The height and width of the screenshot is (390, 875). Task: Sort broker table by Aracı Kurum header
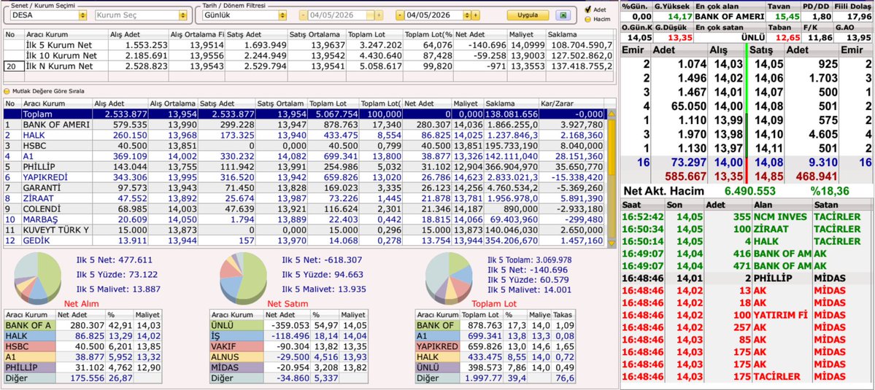(56, 104)
